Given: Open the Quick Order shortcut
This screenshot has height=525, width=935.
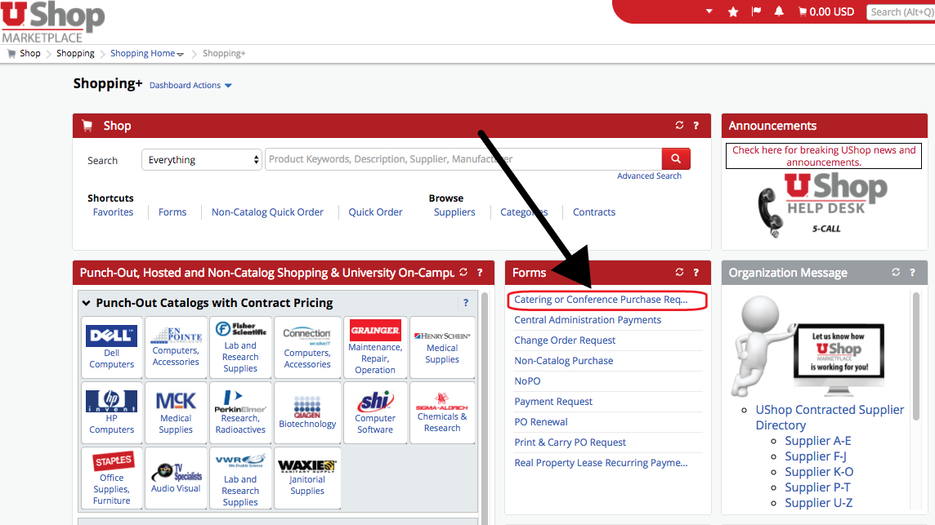Looking at the screenshot, I should [375, 212].
